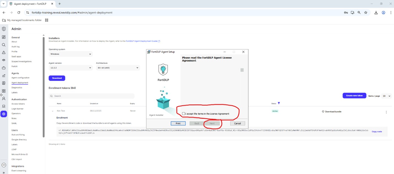Viewport: 394px width, 174px height.
Task: Click the Status column filter icon
Action: [x=279, y=103]
